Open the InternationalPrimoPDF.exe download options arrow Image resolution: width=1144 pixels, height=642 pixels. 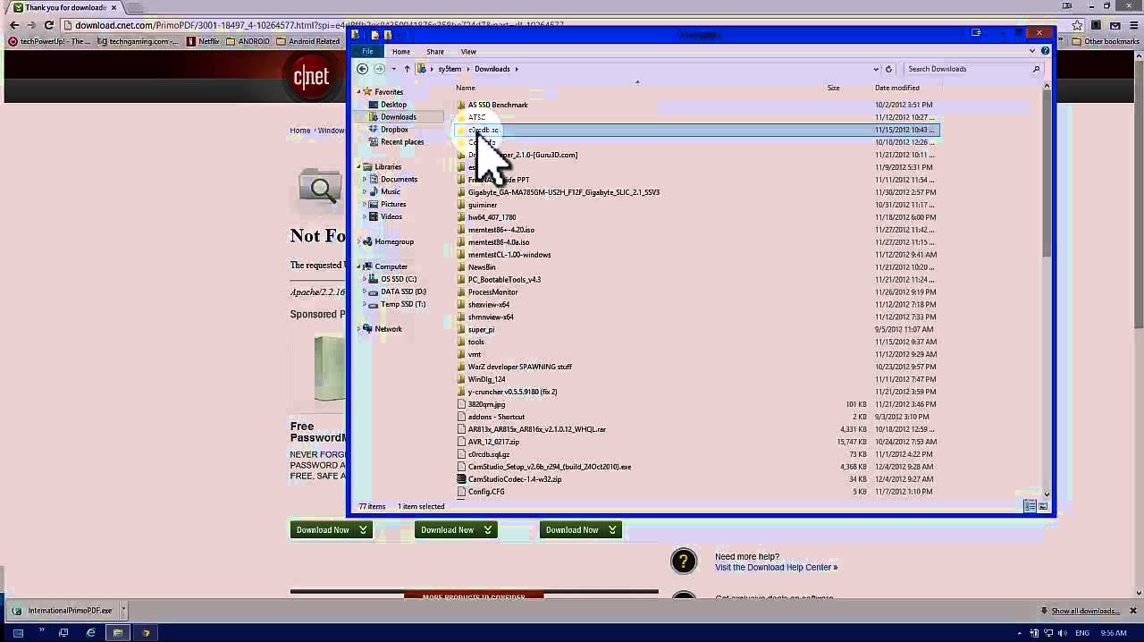(123, 611)
